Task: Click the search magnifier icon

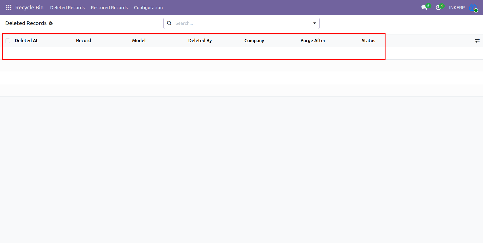Action: (x=169, y=23)
